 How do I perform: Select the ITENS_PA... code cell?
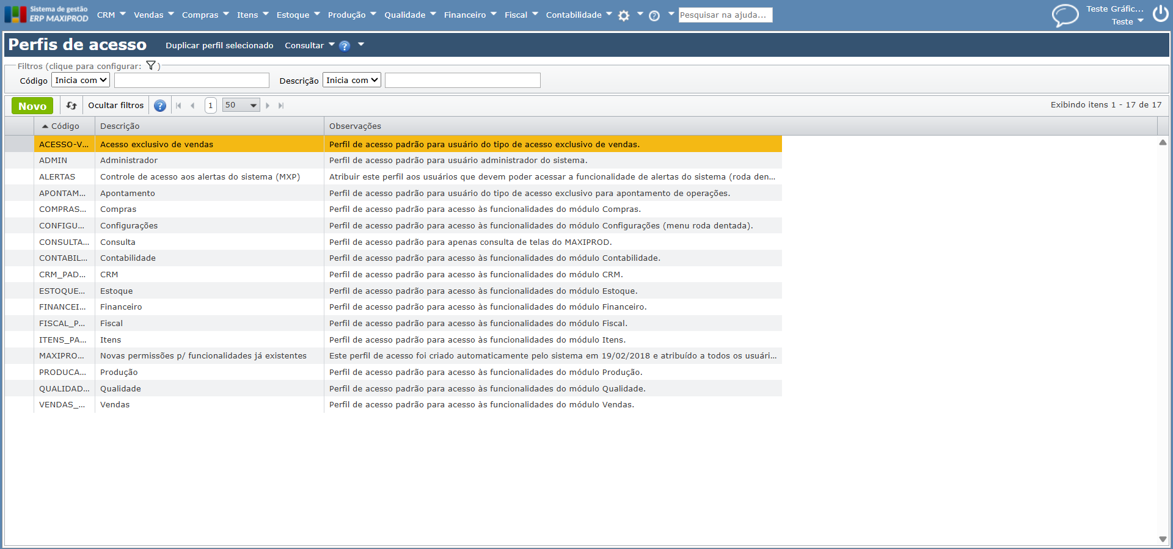(64, 340)
